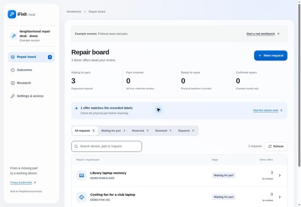Click the Stage column header
301x207 pixels.
click(215, 160)
